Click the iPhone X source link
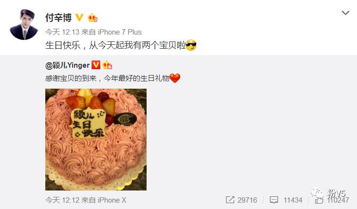This screenshot has height=209, width=357. click(x=112, y=200)
